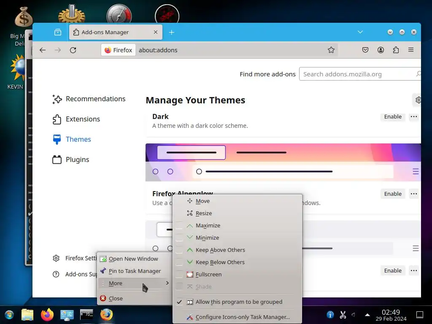Open the info notifications tray icon
This screenshot has width=432, height=324.
pos(330,315)
